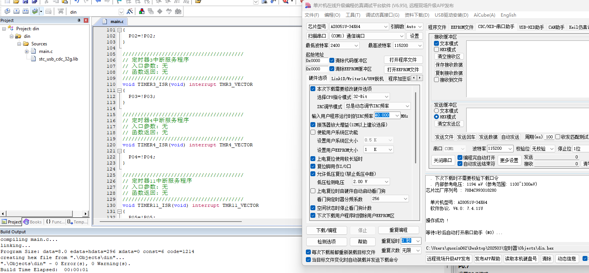Collapse the TIMER11_ISR code fold marker at line 131
The width and height of the screenshot is (589, 273).
[119, 211]
